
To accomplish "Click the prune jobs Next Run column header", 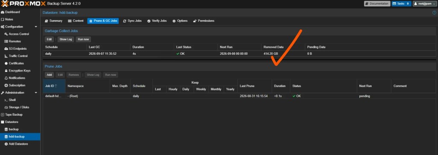I will click(x=374, y=86).
